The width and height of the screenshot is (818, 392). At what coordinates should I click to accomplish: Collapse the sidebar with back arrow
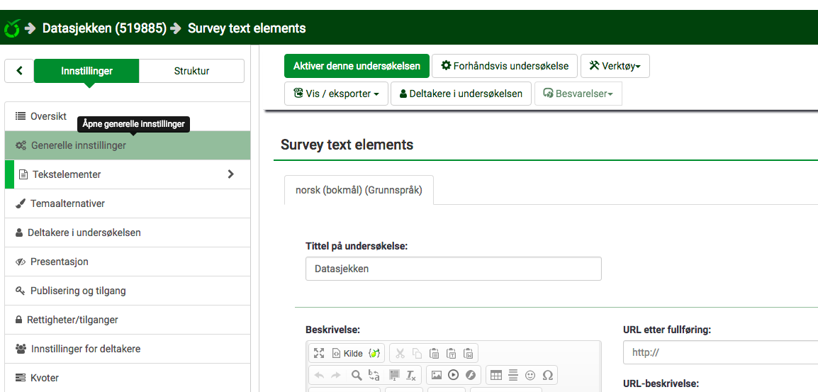coord(19,71)
